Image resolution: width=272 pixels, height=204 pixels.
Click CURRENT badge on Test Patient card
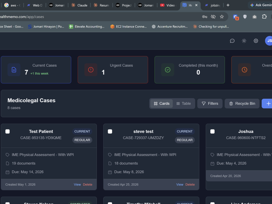tap(82, 131)
